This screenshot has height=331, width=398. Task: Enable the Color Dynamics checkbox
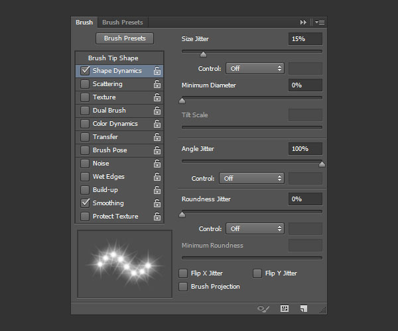coord(85,124)
